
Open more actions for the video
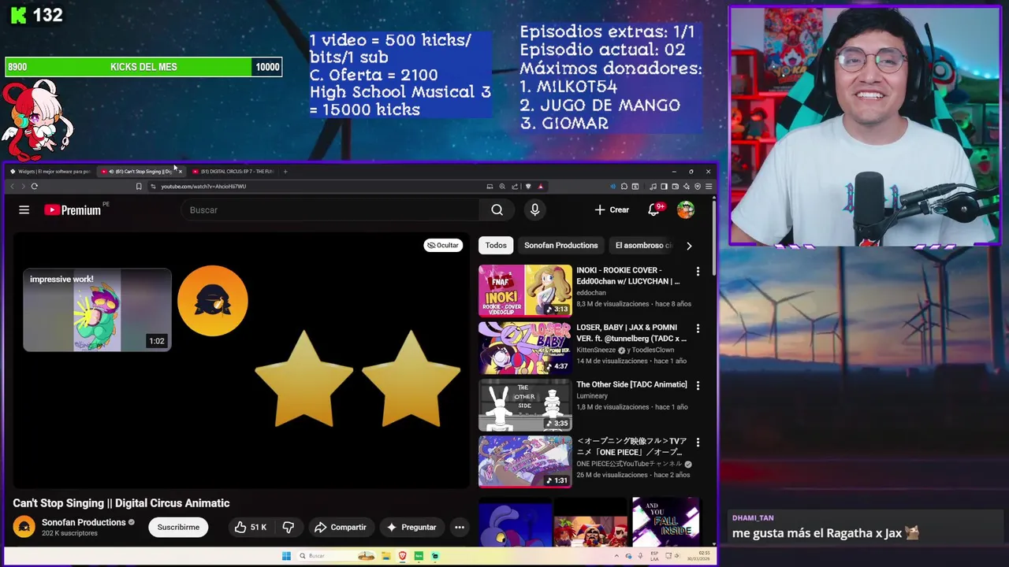point(460,527)
